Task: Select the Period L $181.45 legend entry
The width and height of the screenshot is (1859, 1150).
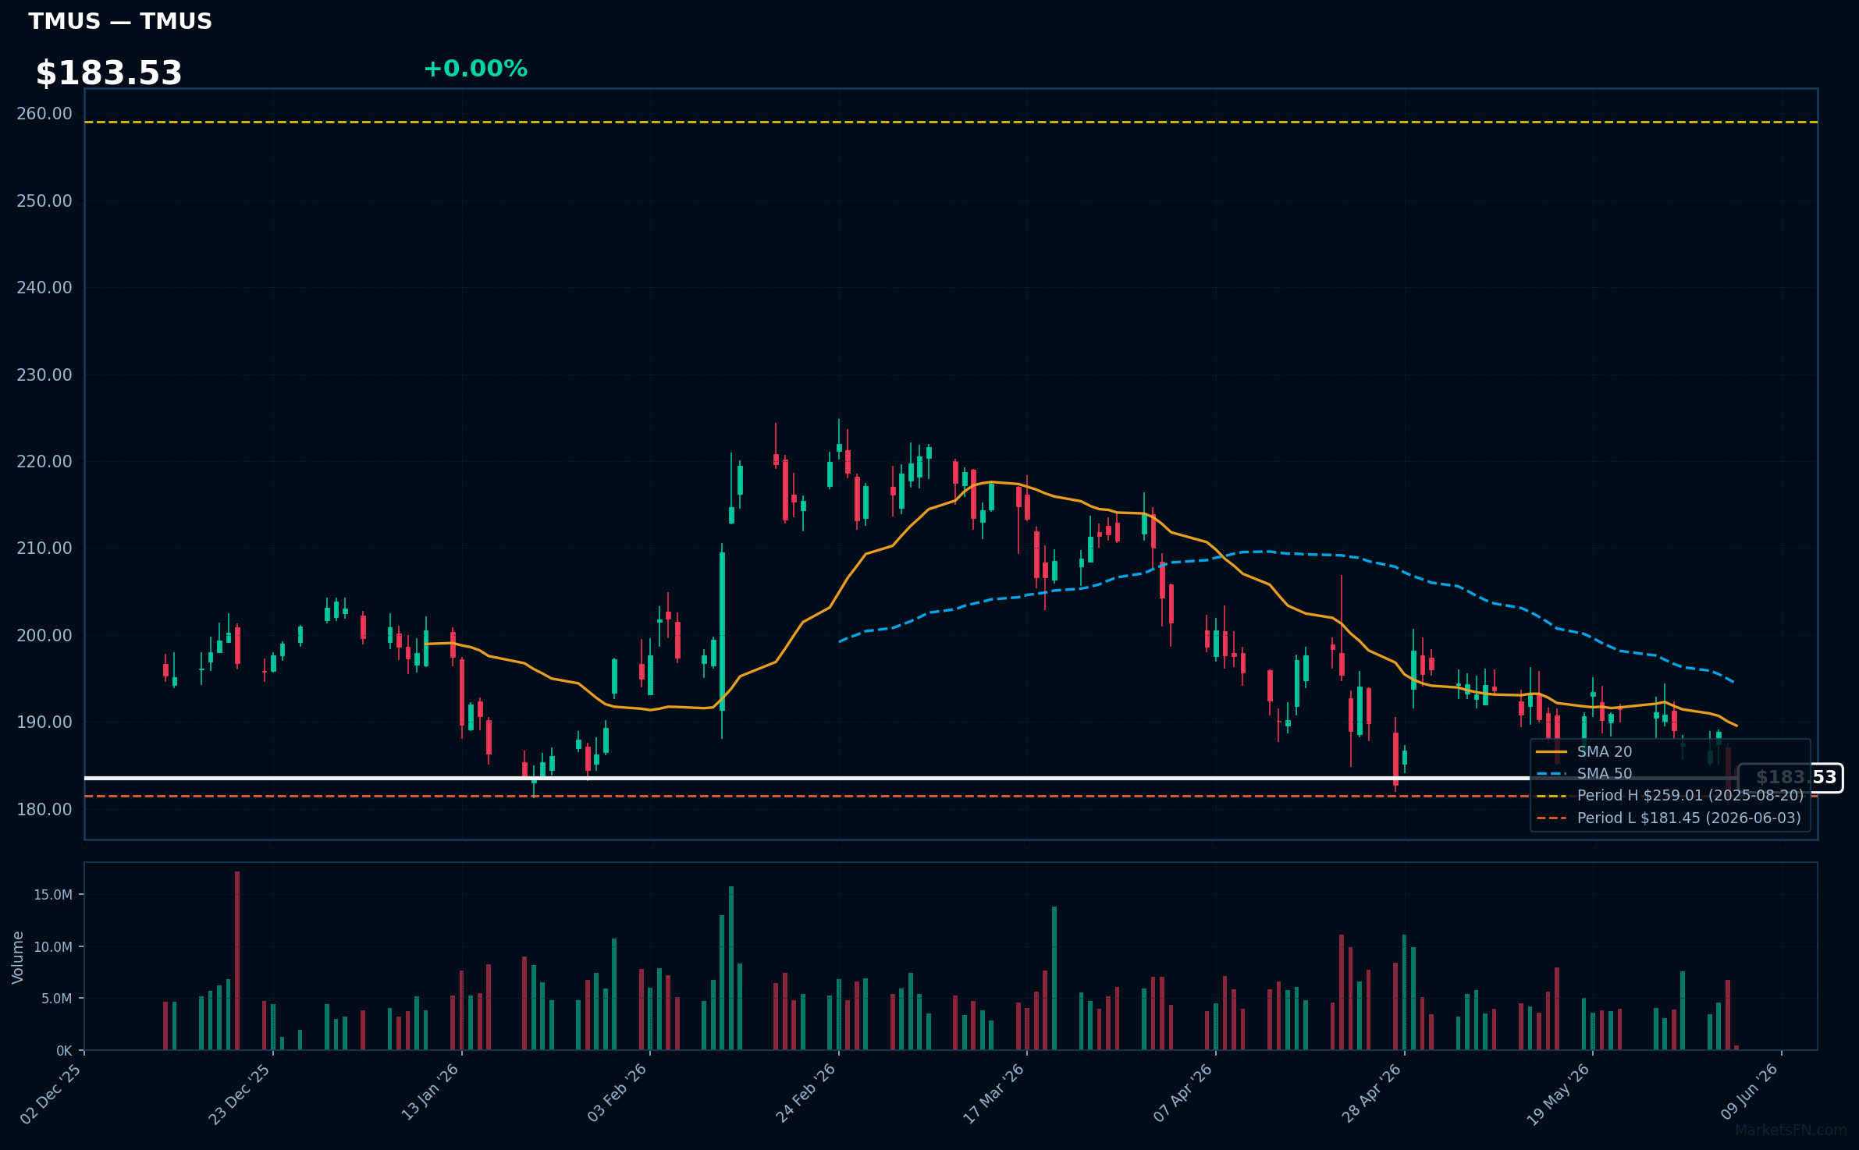Action: [1669, 818]
